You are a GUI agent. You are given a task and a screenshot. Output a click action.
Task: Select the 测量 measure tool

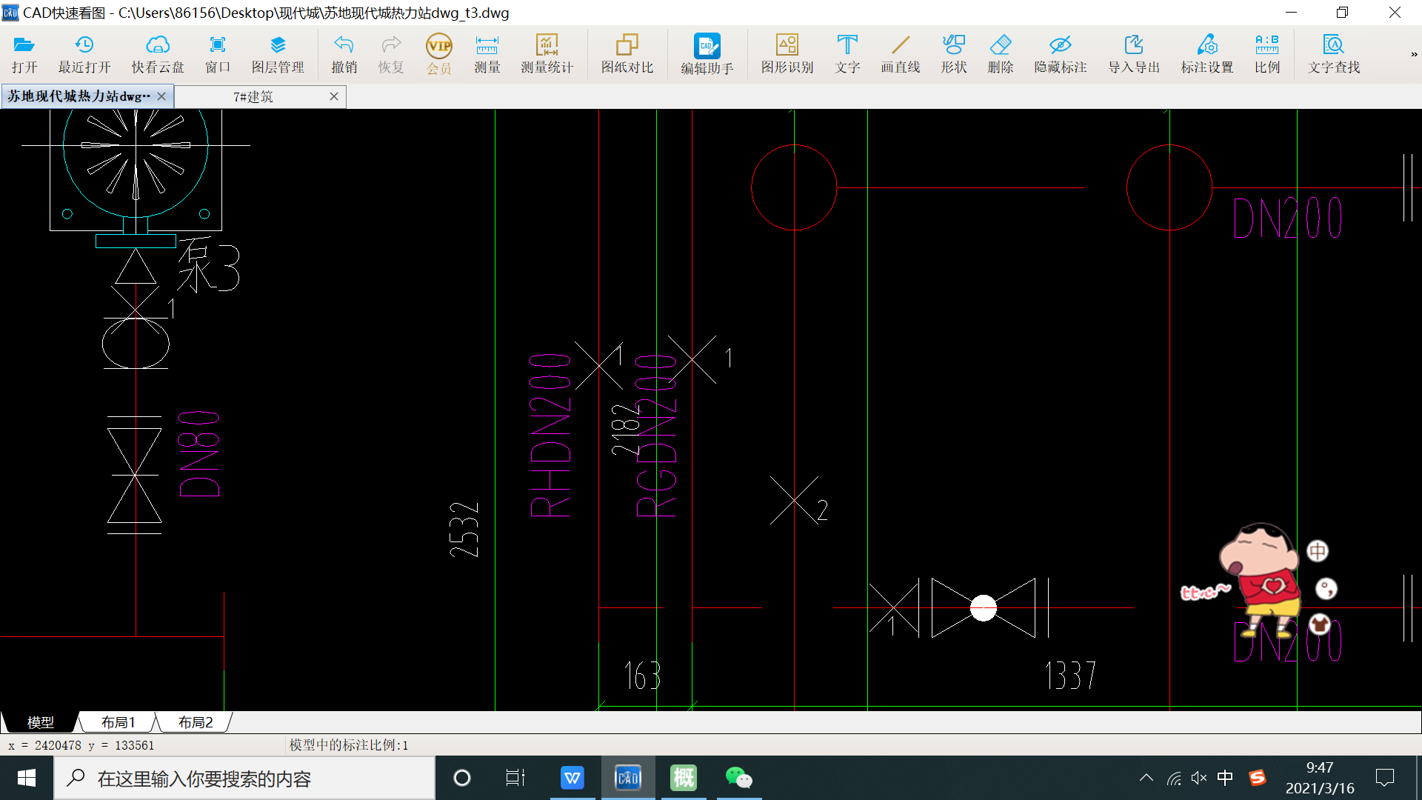pos(487,55)
